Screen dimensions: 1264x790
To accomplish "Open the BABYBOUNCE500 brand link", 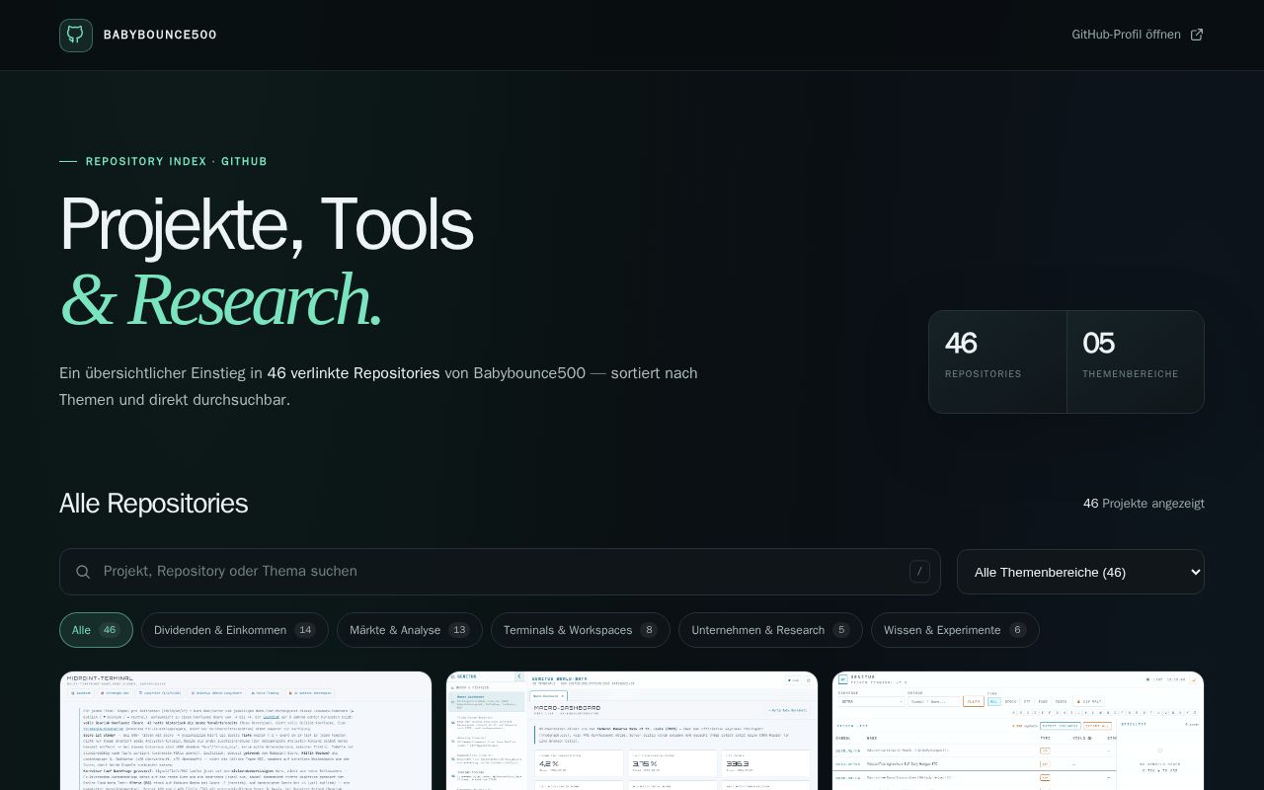I will coord(138,35).
